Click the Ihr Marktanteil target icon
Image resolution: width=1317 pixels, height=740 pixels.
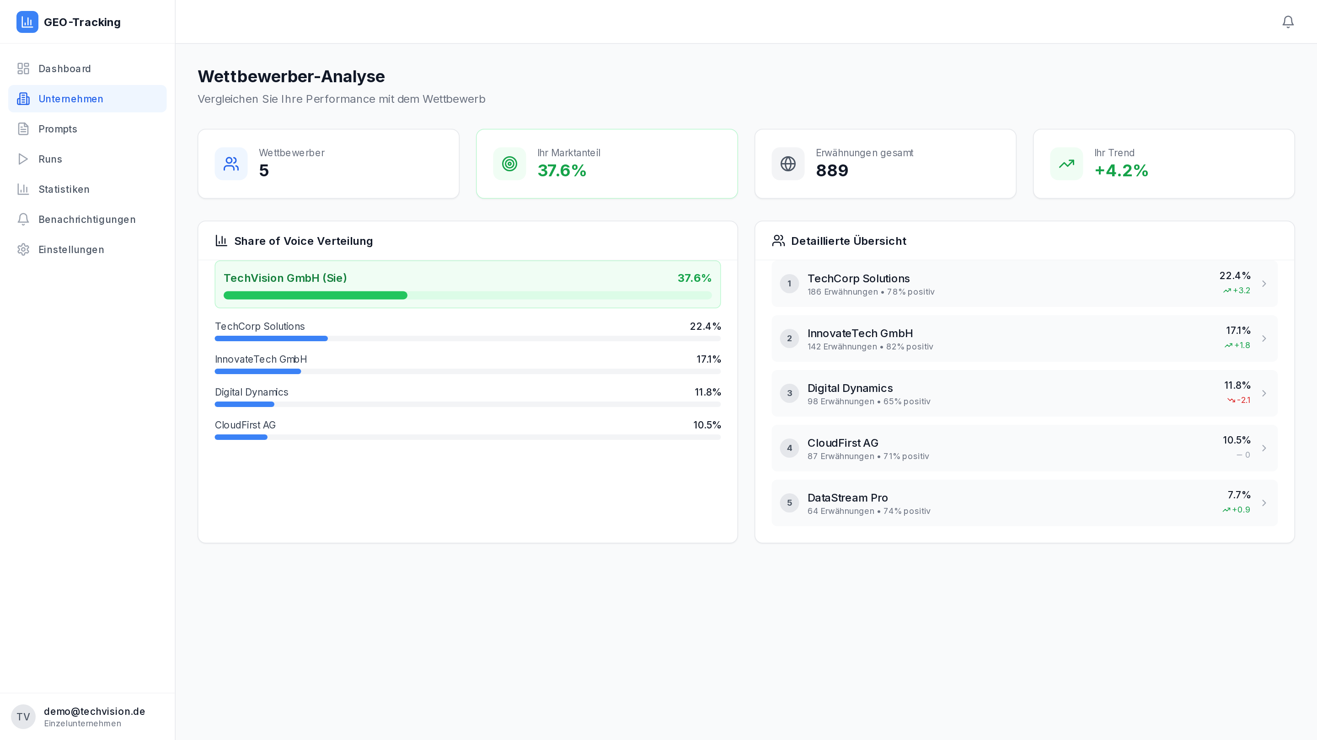(x=509, y=164)
